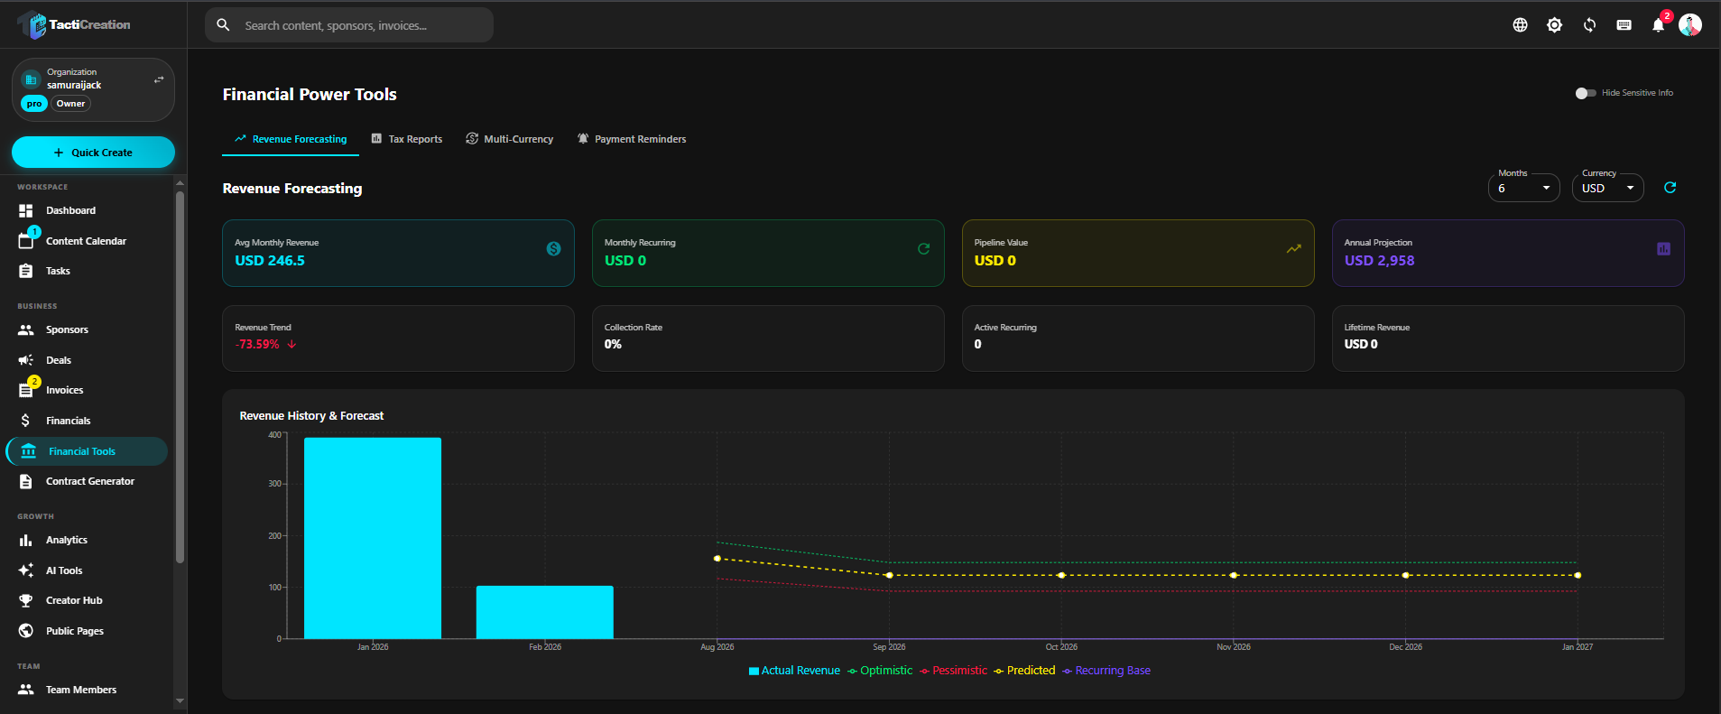This screenshot has height=714, width=1721.
Task: Click the Team Members icon
Action: (26, 690)
